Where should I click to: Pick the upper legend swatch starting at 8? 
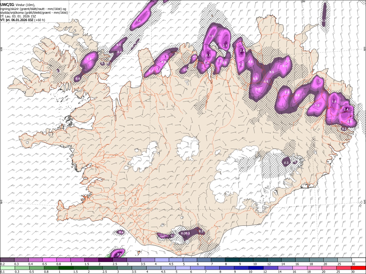pyautogui.click(x=232, y=260)
